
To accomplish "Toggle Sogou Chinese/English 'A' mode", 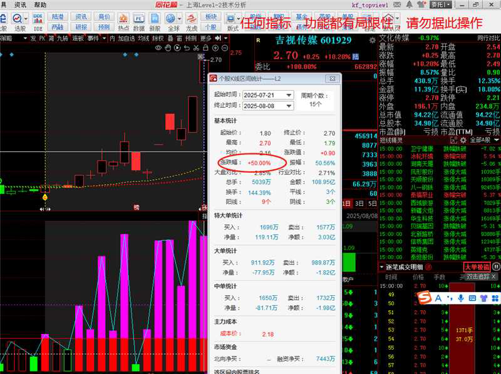I will point(438,298).
